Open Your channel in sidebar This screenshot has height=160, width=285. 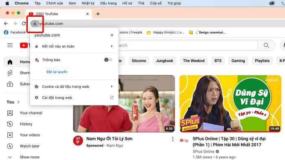tap(25, 113)
